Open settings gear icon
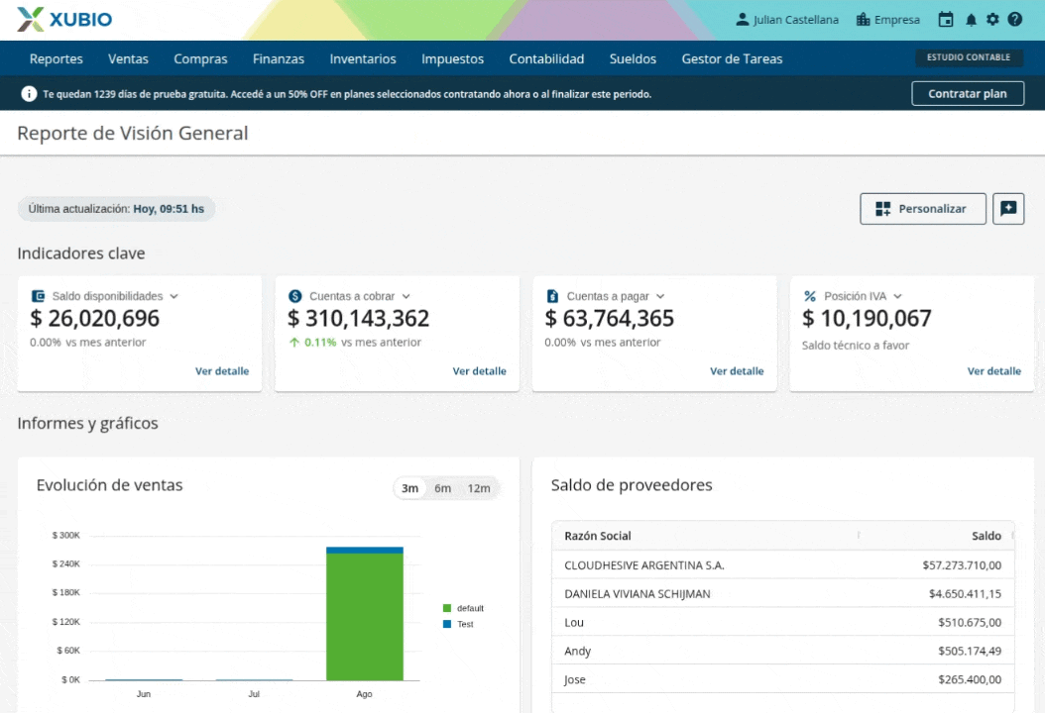Viewport: 1045px width, 713px height. coord(993,19)
